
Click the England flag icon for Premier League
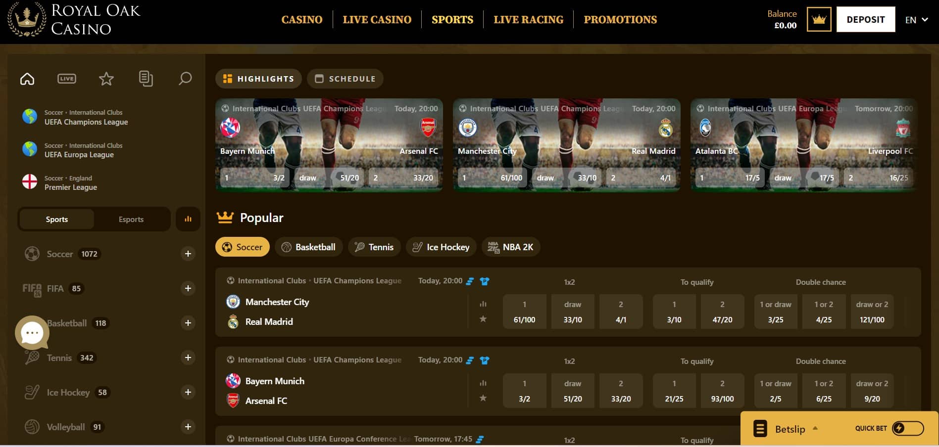tap(30, 182)
